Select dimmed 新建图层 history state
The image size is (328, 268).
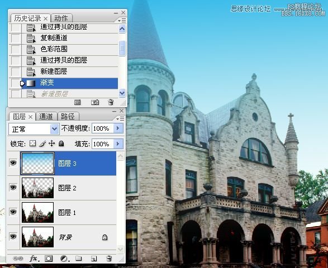[70, 94]
